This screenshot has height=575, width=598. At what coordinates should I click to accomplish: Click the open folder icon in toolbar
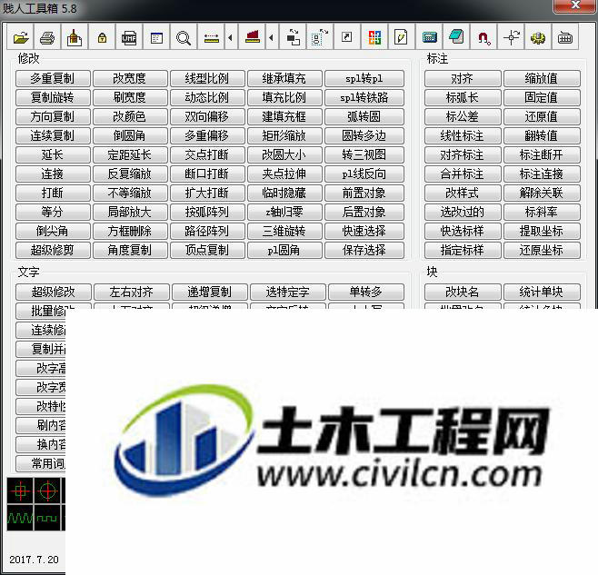pos(21,37)
